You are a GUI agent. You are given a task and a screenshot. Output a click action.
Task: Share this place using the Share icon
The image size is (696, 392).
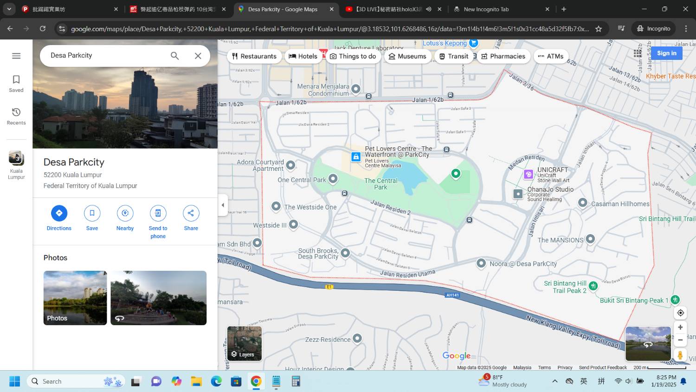pos(191,213)
